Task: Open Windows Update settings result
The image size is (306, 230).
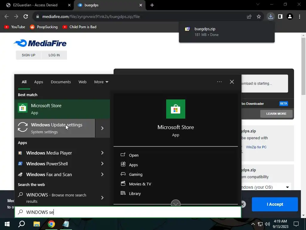Action: click(55, 128)
